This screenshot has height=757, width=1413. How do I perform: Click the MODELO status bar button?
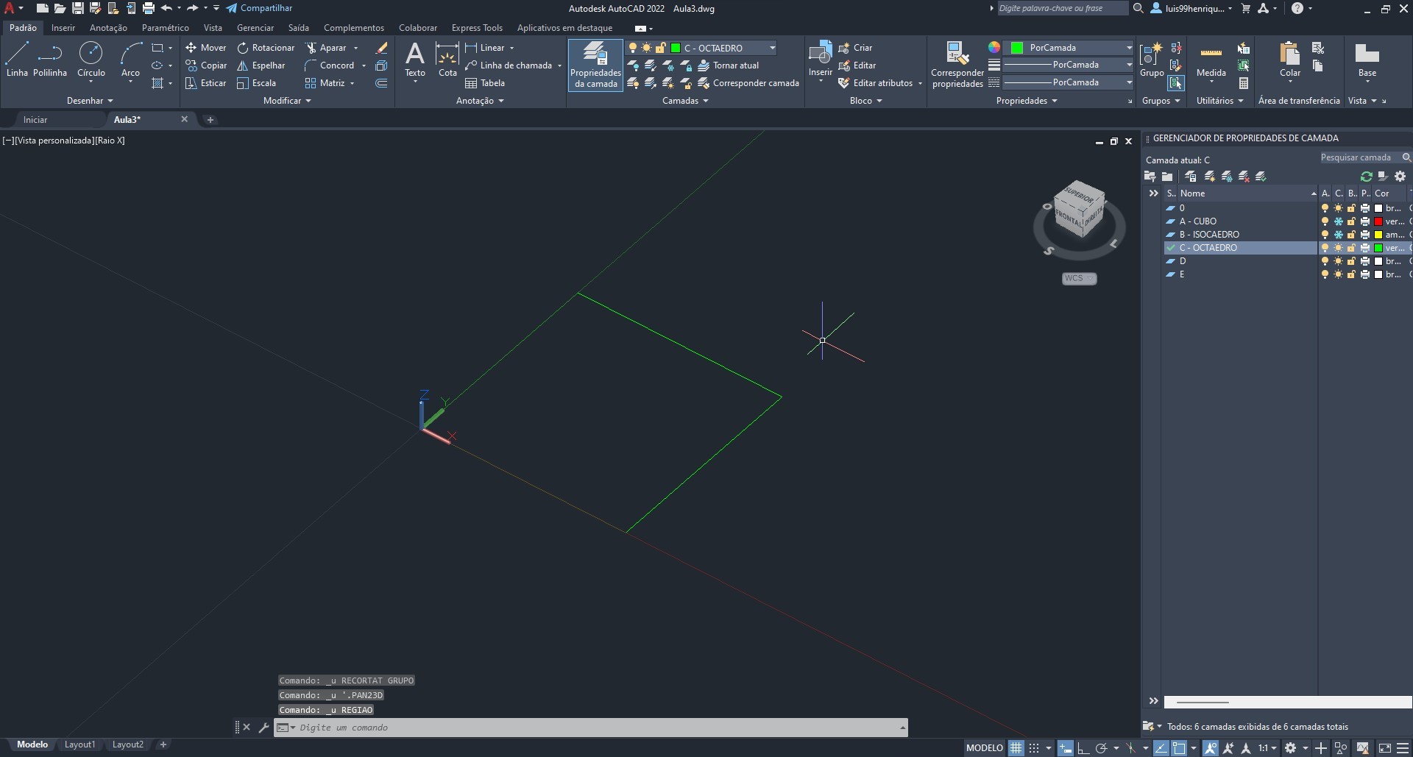pos(984,748)
